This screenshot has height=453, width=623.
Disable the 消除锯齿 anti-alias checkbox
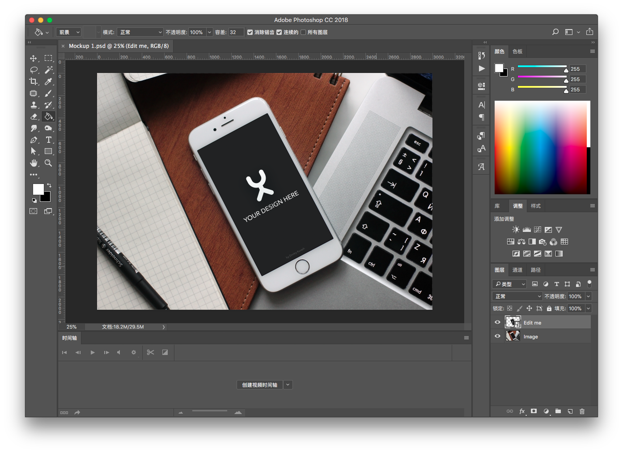point(250,32)
